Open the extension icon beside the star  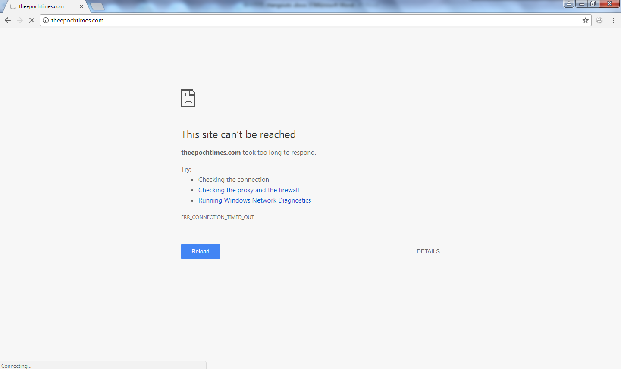pos(599,20)
